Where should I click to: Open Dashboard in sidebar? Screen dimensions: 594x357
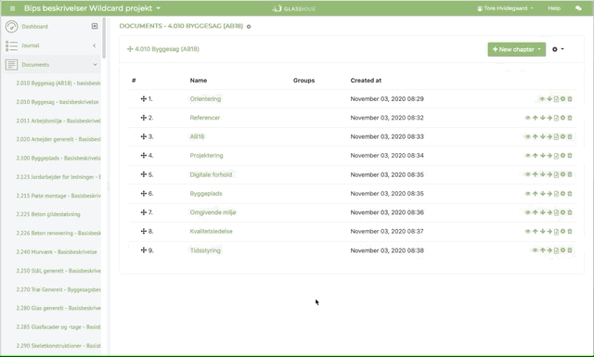click(x=34, y=27)
